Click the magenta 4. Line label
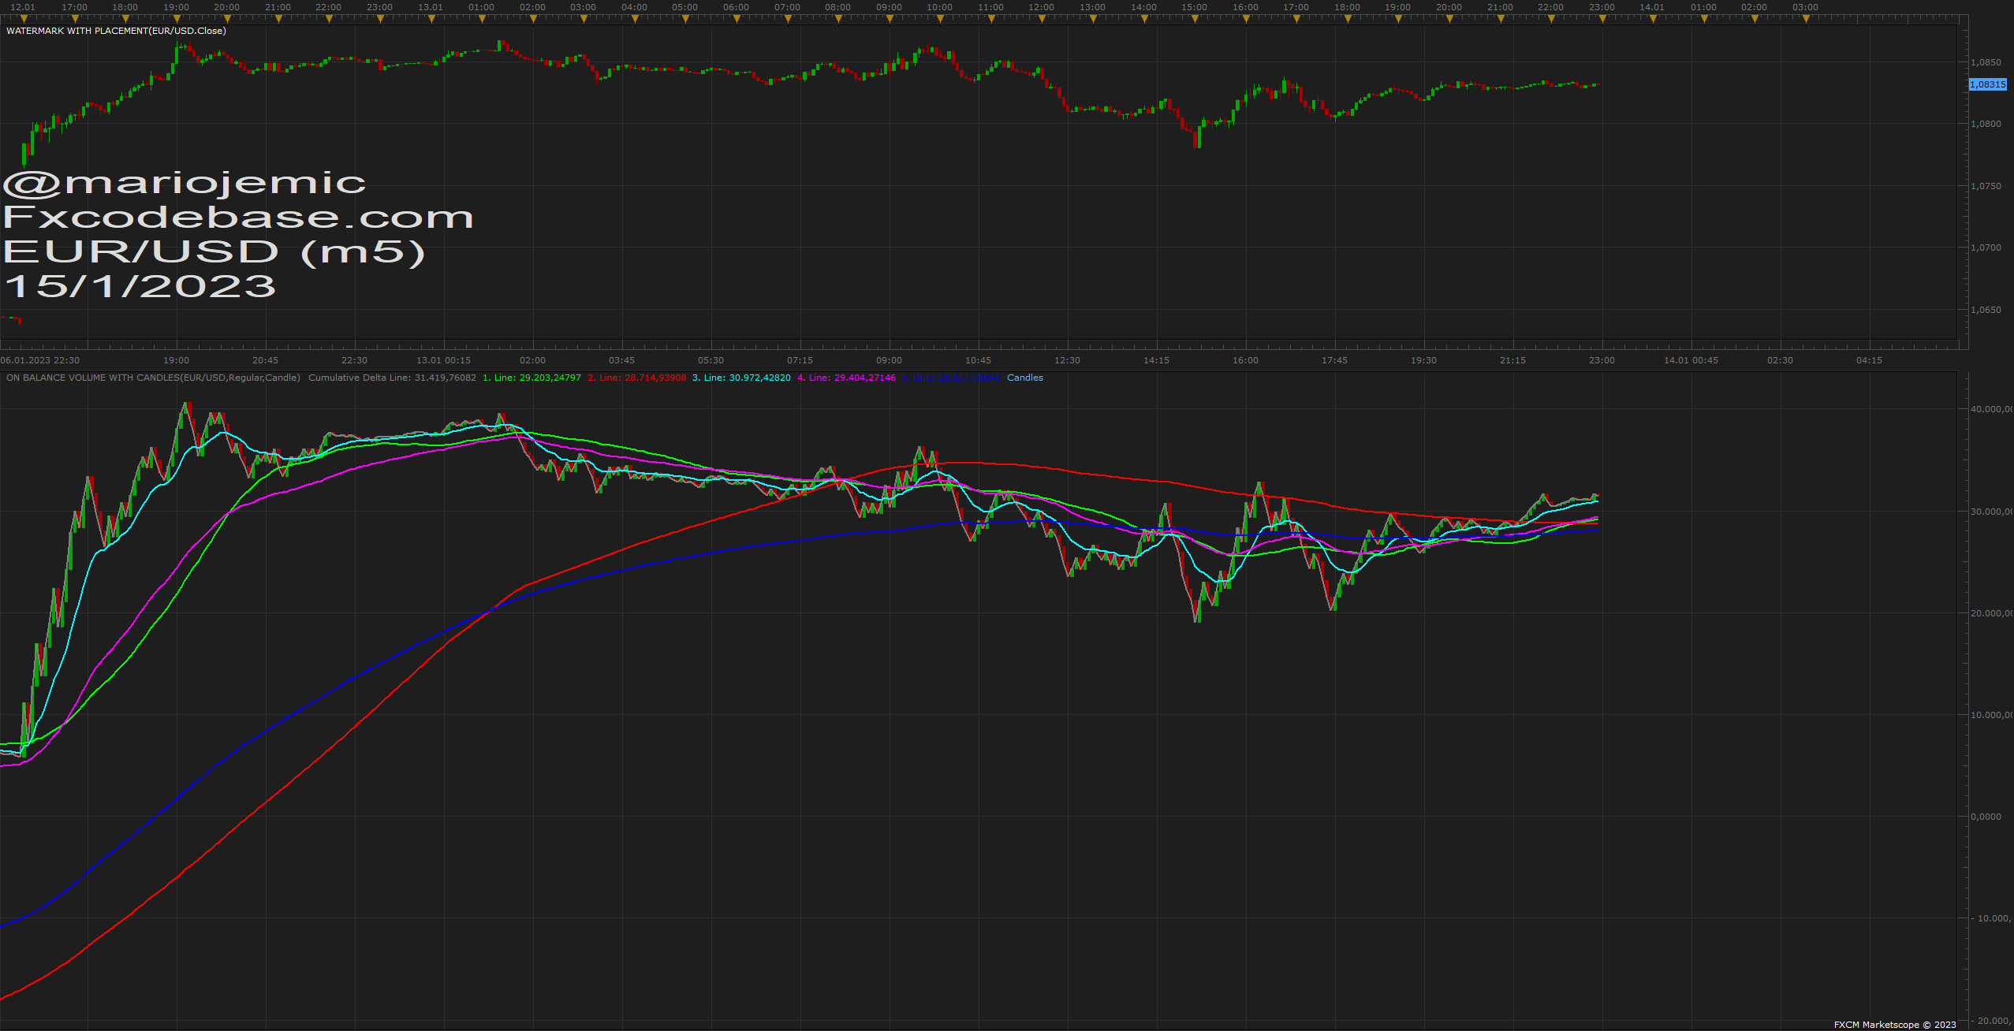 tap(846, 378)
